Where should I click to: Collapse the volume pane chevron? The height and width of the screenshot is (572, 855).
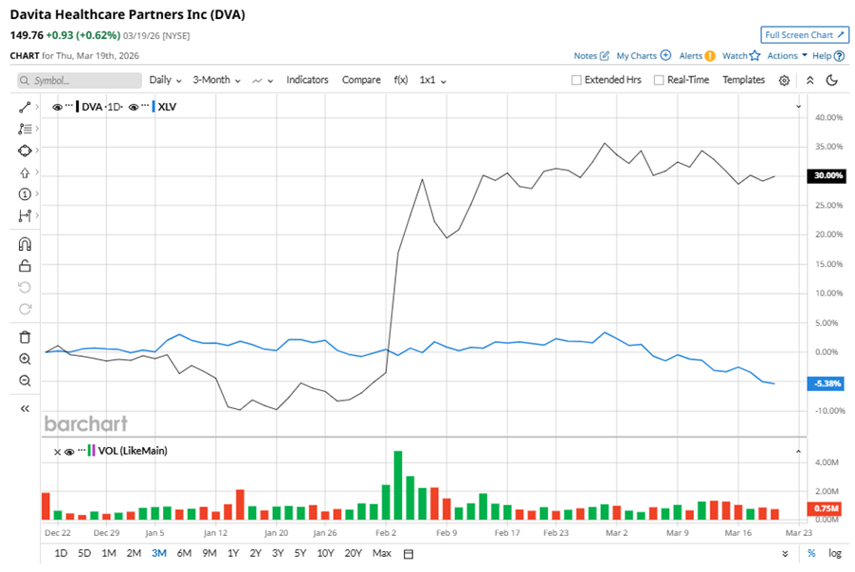(798, 452)
